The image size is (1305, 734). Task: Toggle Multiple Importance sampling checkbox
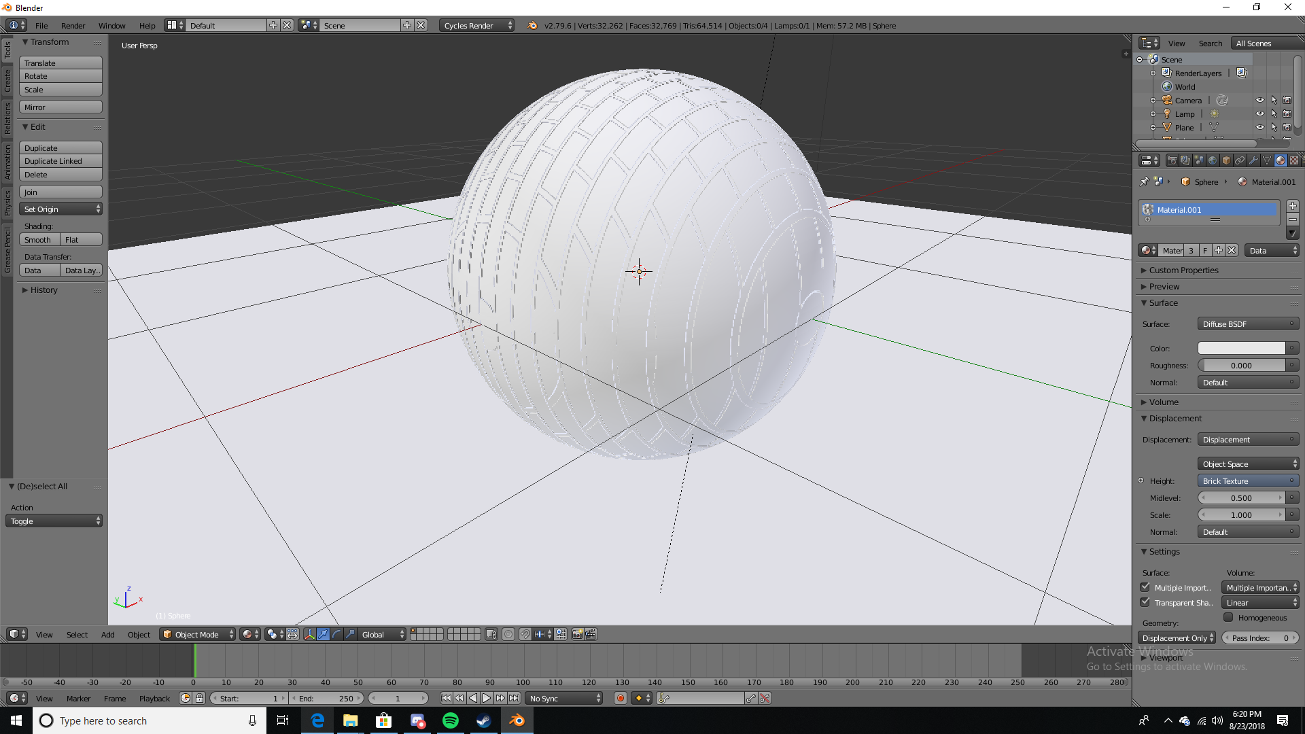1145,587
